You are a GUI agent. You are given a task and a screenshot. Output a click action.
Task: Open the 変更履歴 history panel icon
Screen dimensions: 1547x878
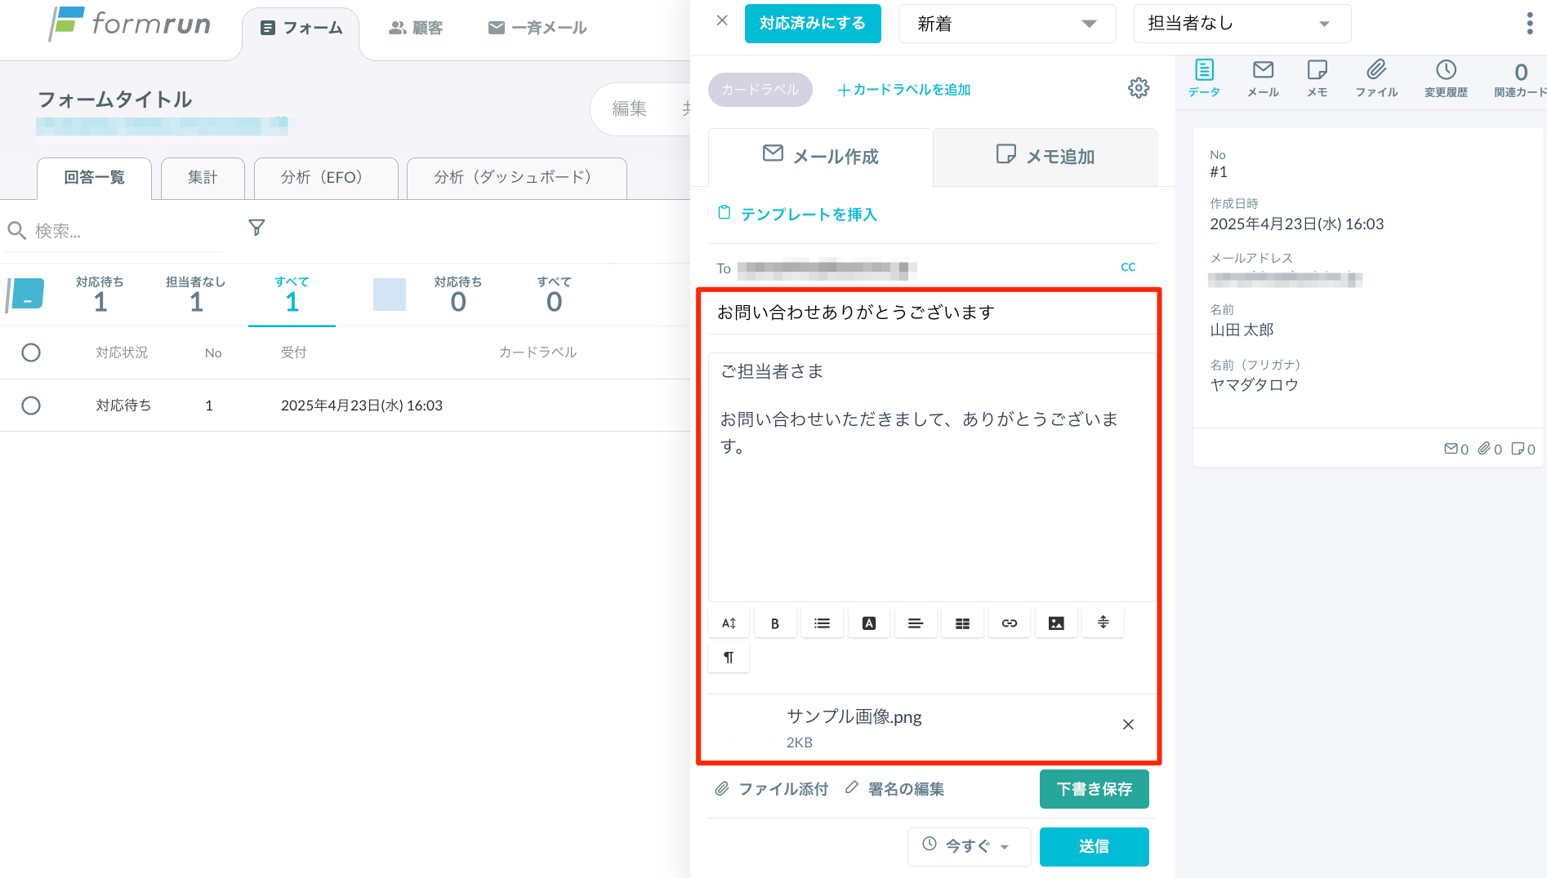pyautogui.click(x=1446, y=78)
